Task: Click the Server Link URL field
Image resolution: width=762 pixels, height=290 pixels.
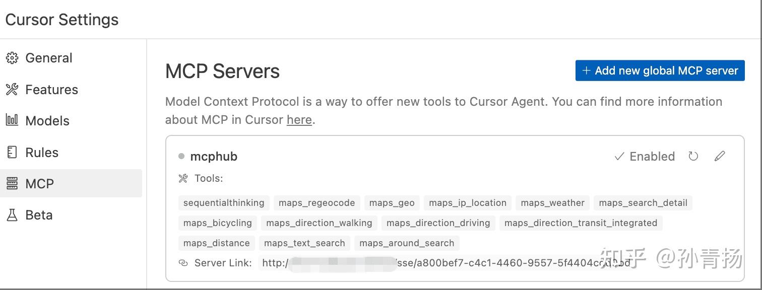Action: (446, 263)
